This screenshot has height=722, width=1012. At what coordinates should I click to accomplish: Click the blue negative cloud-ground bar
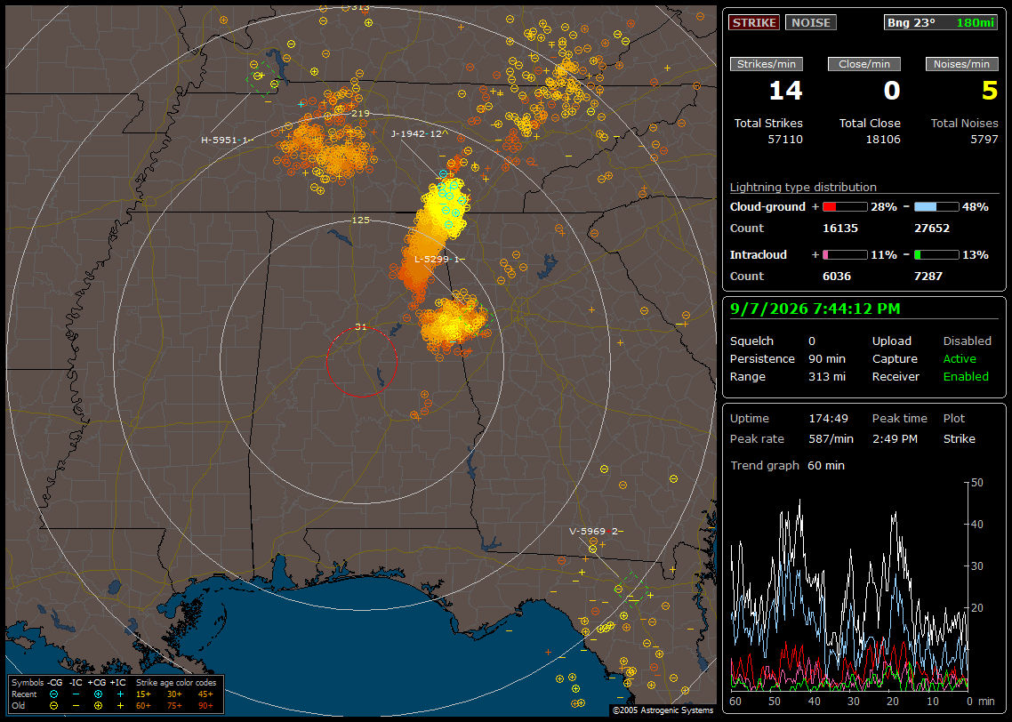click(x=936, y=207)
